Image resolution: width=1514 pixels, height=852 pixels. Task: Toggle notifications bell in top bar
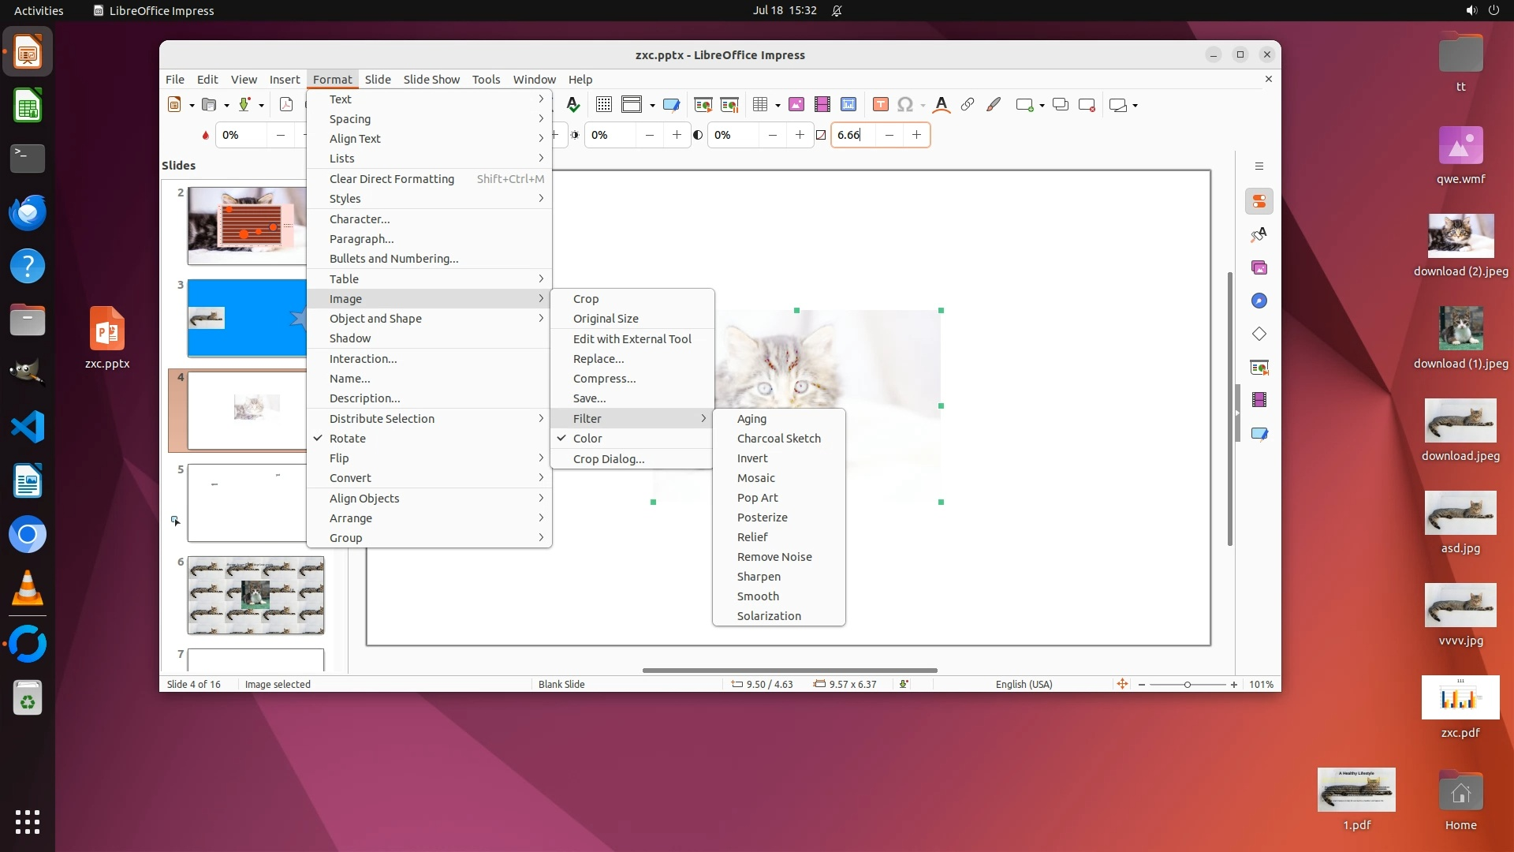(837, 10)
